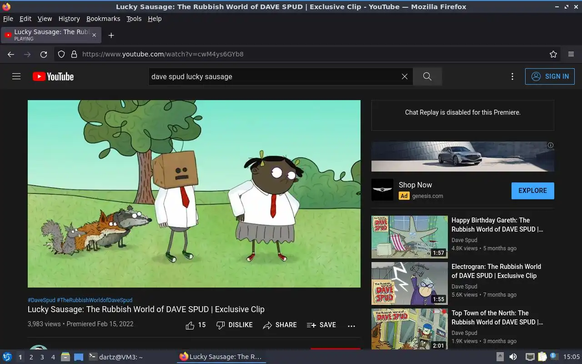This screenshot has height=364, width=582.
Task: Open the Help menu
Action: (x=155, y=19)
